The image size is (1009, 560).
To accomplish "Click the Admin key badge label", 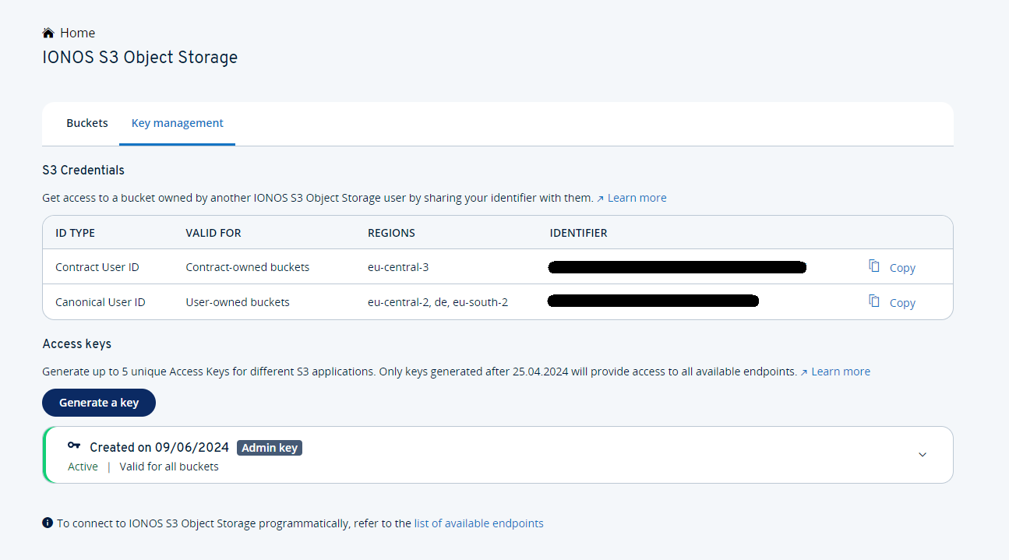I will [x=269, y=447].
